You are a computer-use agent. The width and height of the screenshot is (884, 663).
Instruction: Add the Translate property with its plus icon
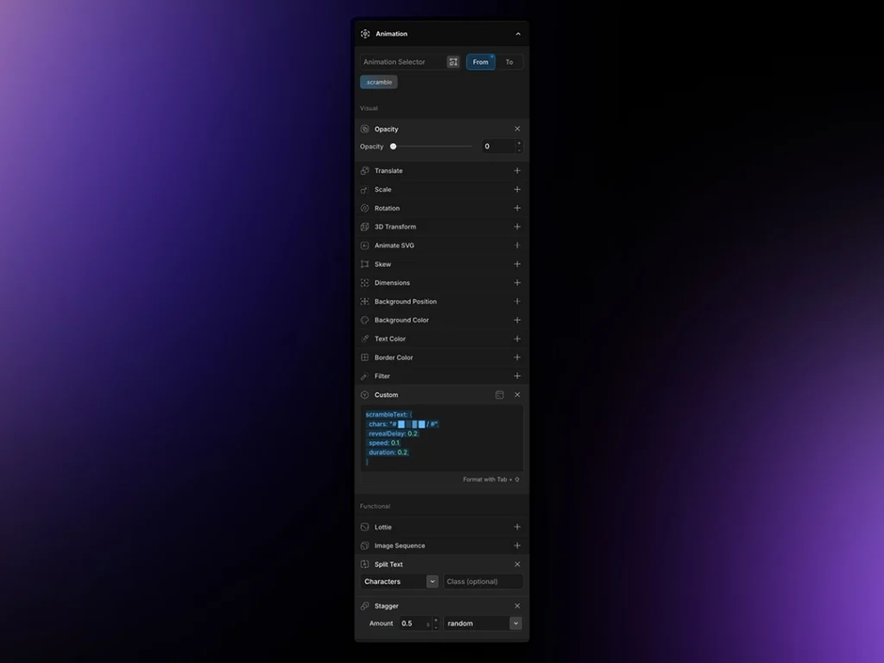517,171
